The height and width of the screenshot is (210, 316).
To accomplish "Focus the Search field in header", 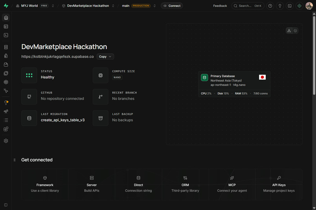I will tap(248, 6).
